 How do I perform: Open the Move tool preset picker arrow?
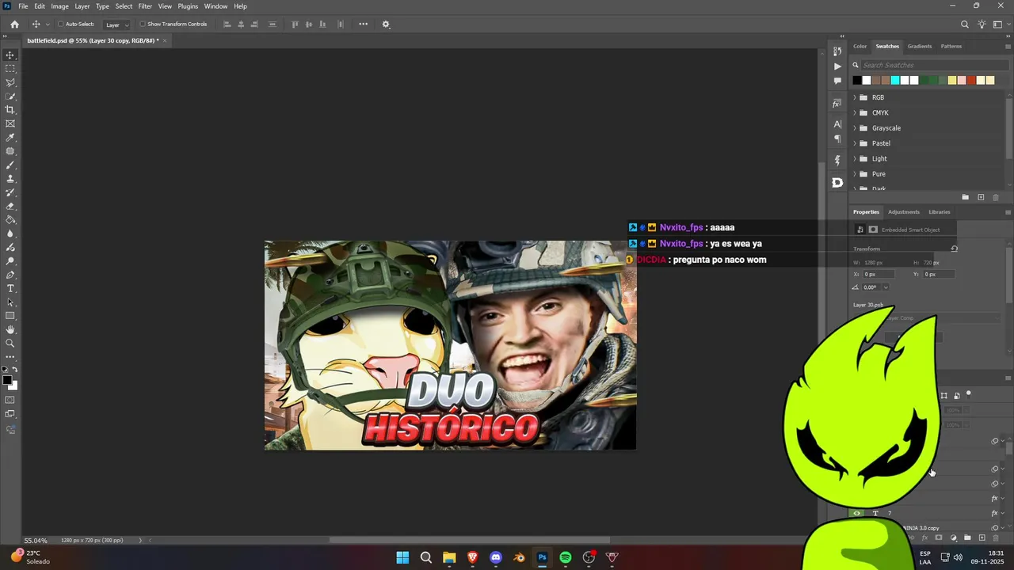pos(48,25)
